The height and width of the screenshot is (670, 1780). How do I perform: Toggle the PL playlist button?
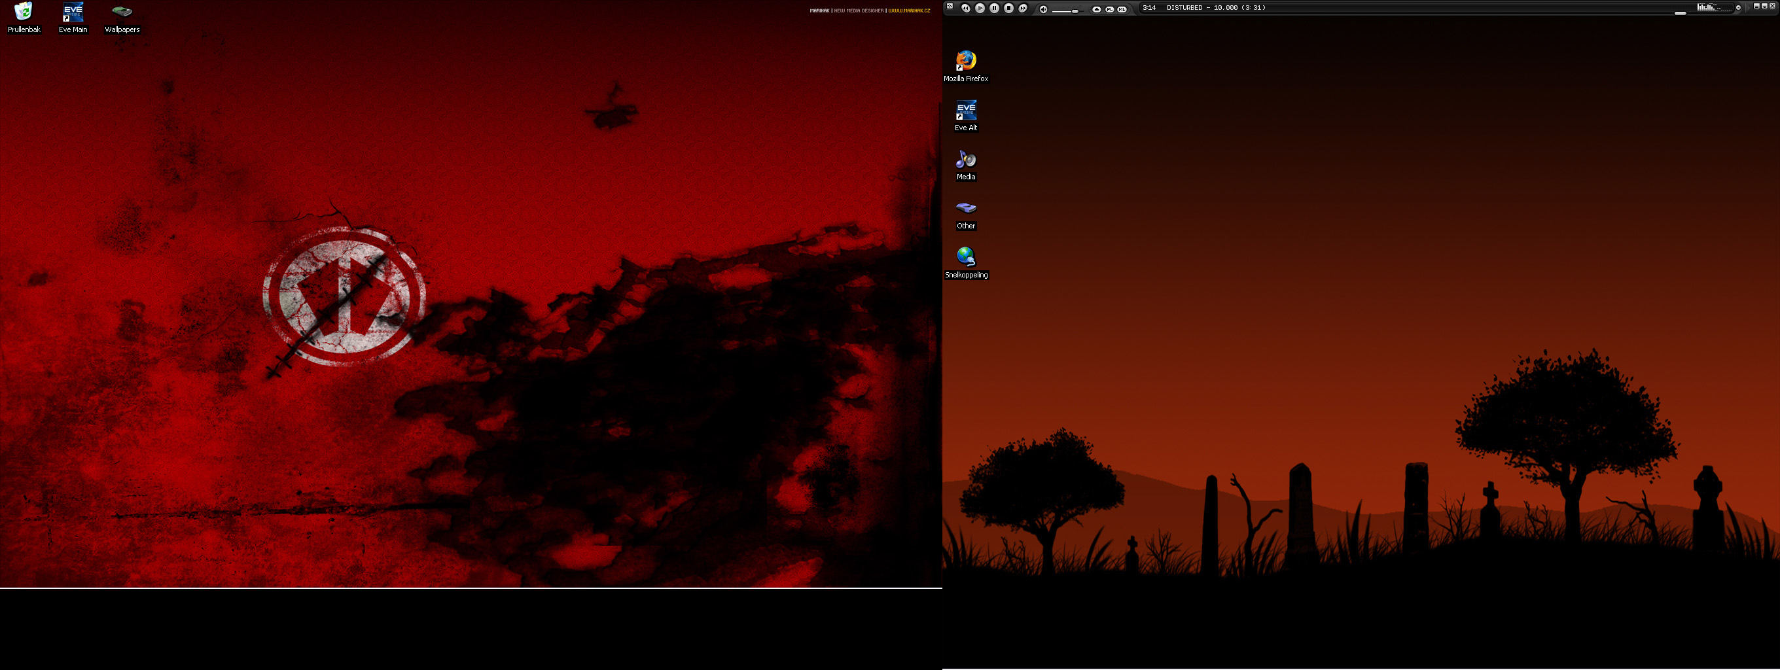(1110, 9)
